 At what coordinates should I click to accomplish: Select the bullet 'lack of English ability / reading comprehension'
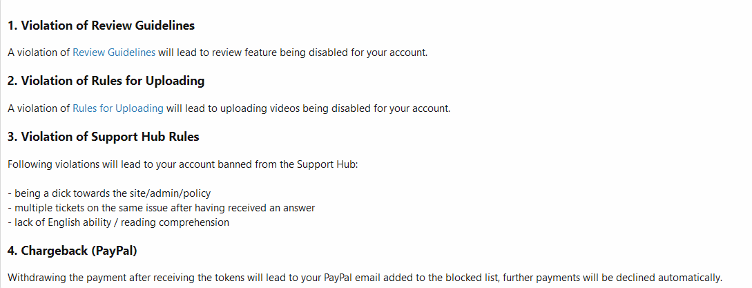coord(118,222)
